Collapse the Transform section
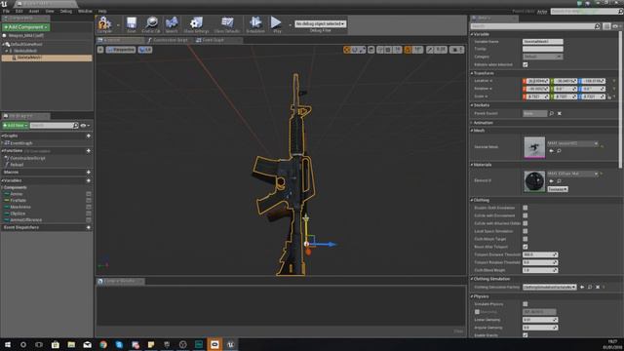Screen dimensions: 624x351 pyautogui.click(x=472, y=73)
